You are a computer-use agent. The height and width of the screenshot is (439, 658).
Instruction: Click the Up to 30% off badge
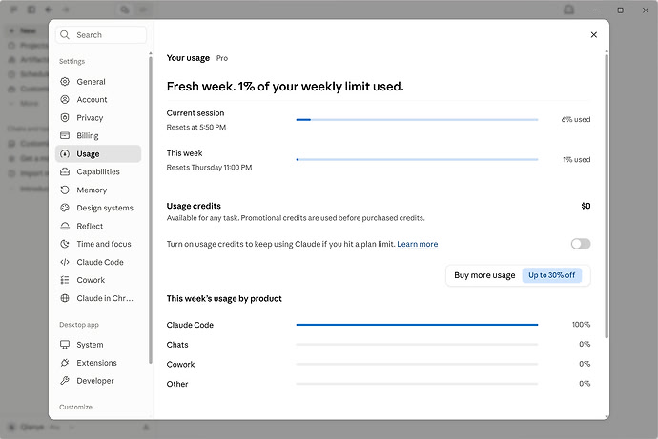551,275
